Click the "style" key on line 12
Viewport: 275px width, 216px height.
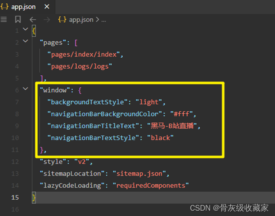(x=53, y=162)
